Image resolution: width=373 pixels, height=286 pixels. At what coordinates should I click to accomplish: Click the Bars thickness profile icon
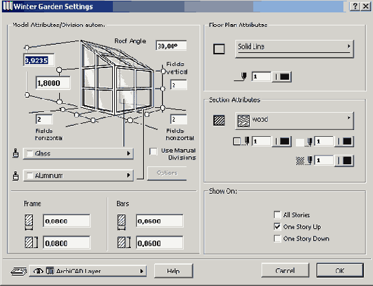click(x=124, y=243)
